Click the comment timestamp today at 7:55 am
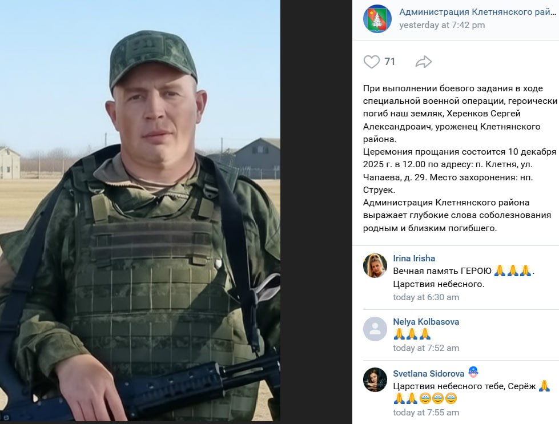559x424 pixels. tap(426, 413)
